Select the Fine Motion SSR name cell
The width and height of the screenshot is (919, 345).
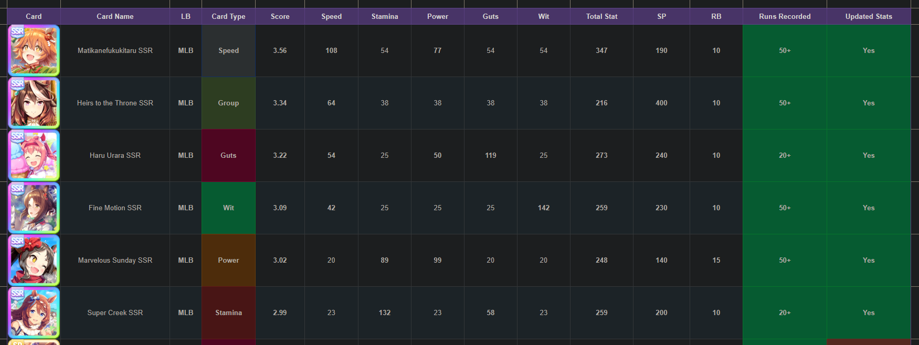pos(115,208)
